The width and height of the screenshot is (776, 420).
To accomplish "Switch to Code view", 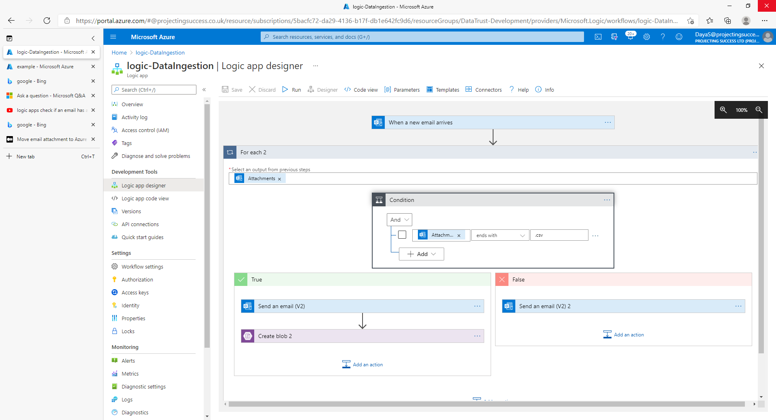I will (361, 90).
